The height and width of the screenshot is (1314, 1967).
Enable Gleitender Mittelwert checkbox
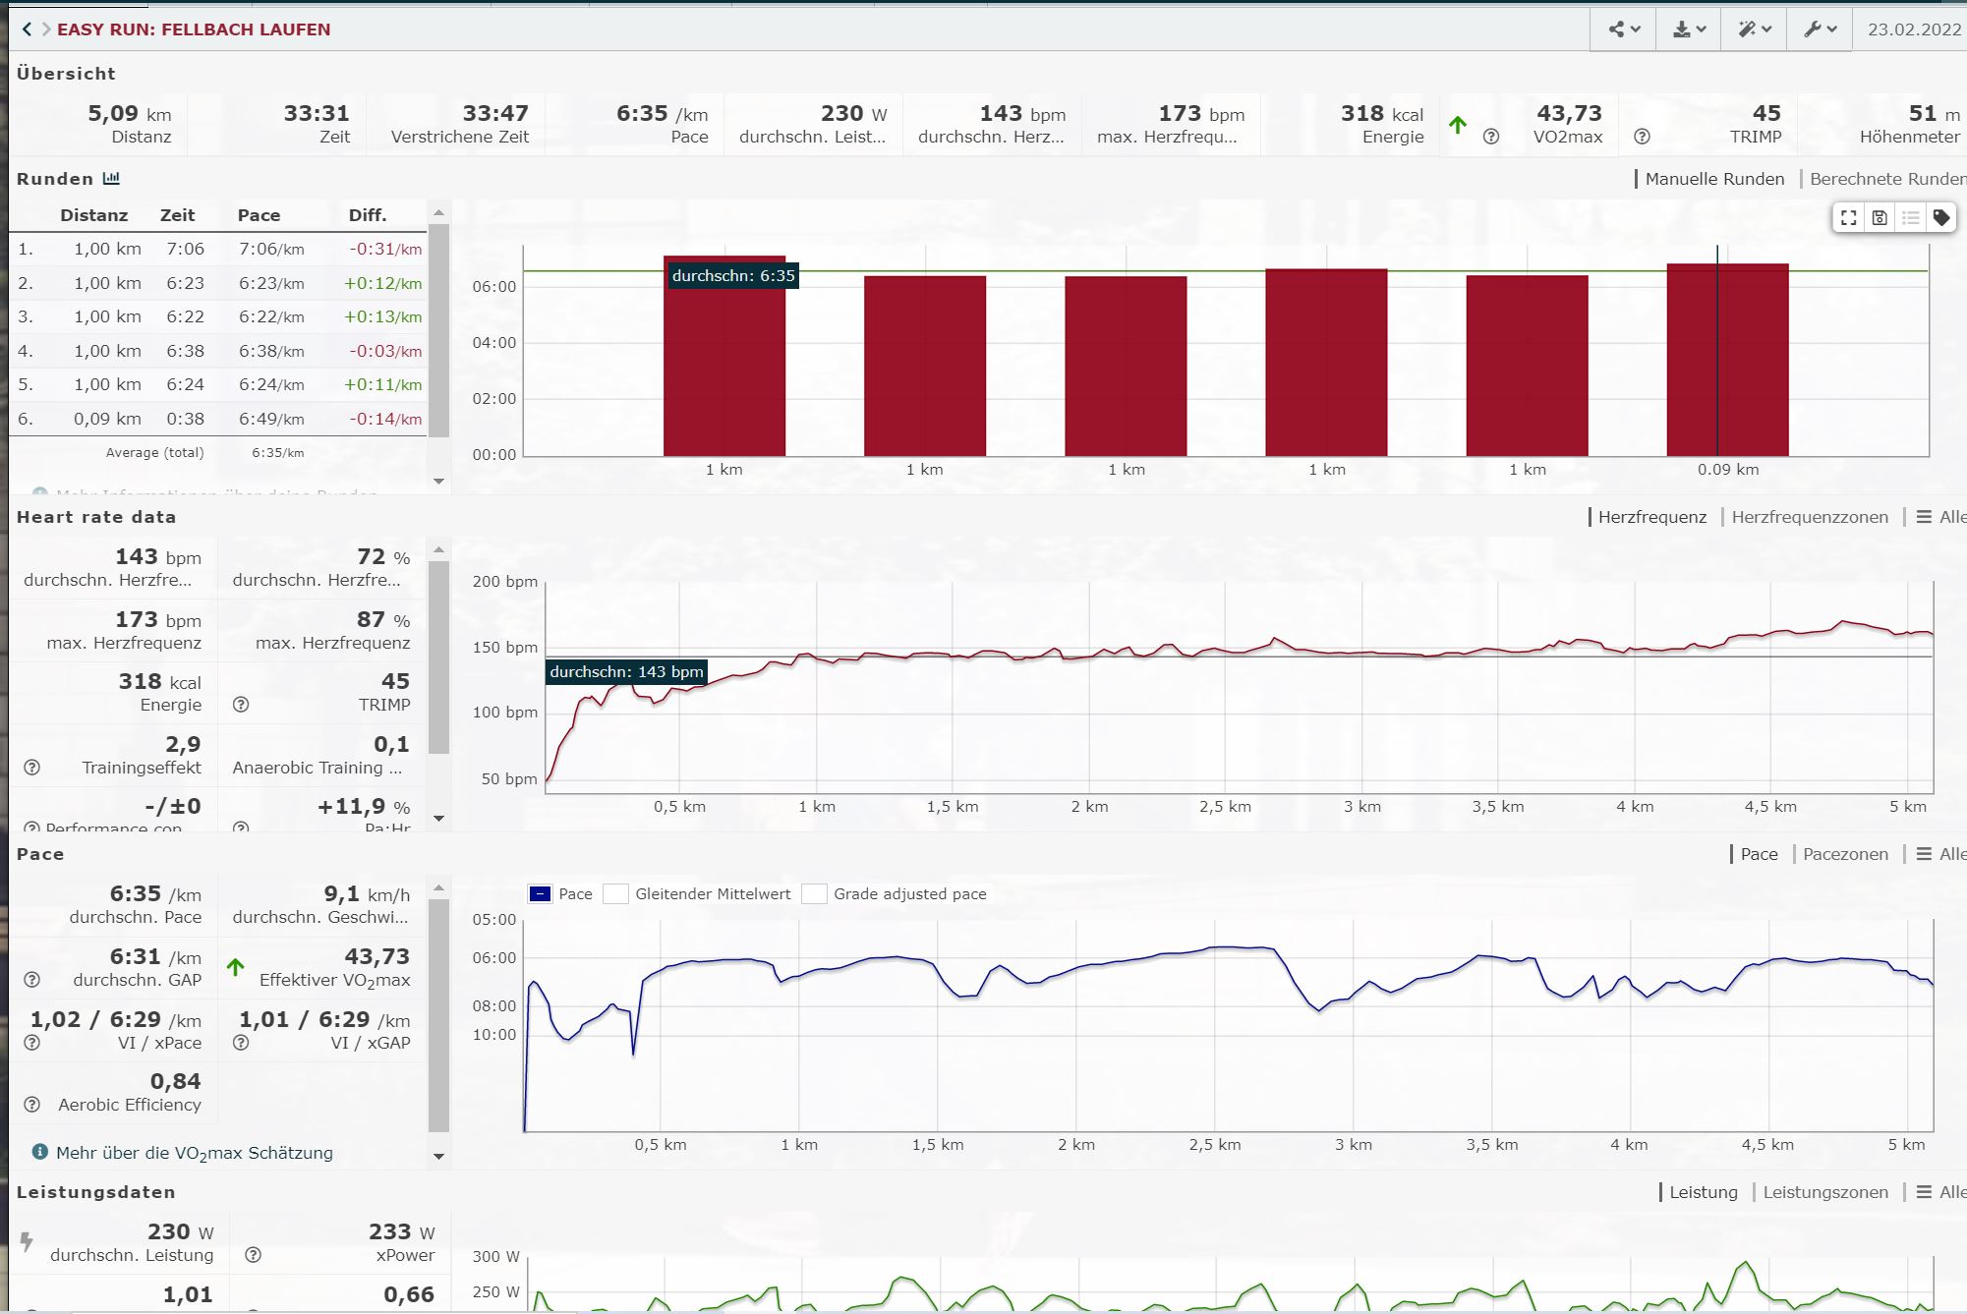tap(616, 893)
